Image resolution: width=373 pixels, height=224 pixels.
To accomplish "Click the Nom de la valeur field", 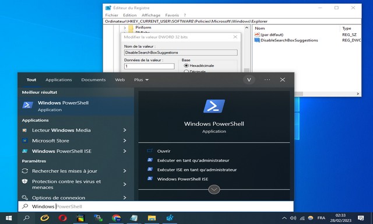I will (181, 52).
